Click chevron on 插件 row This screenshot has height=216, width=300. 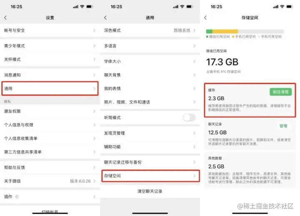click(x=94, y=196)
